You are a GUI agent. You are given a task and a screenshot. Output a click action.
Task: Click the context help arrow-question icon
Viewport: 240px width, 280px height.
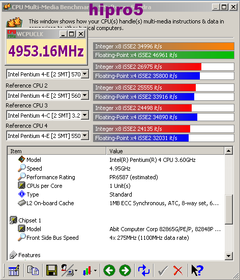coord(197,270)
